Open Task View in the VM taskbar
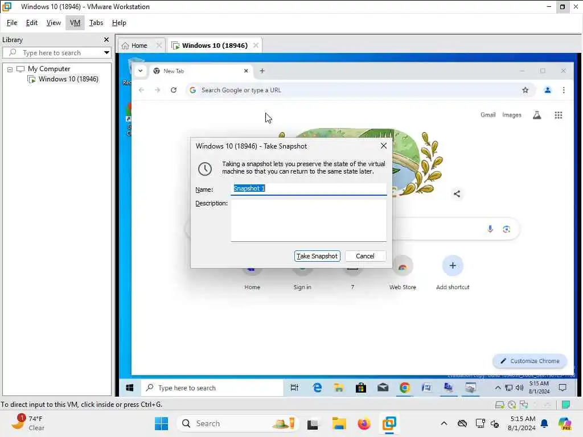Viewport: 583px width, 437px height. pos(294,388)
